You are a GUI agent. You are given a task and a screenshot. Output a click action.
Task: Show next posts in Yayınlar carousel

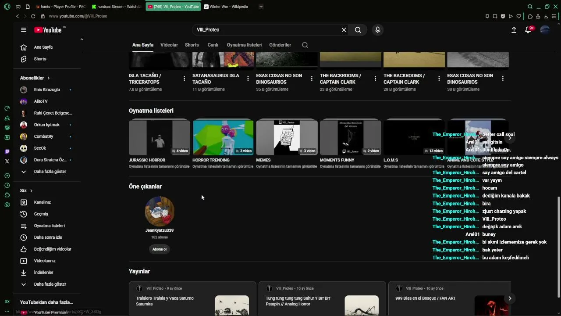click(x=509, y=298)
